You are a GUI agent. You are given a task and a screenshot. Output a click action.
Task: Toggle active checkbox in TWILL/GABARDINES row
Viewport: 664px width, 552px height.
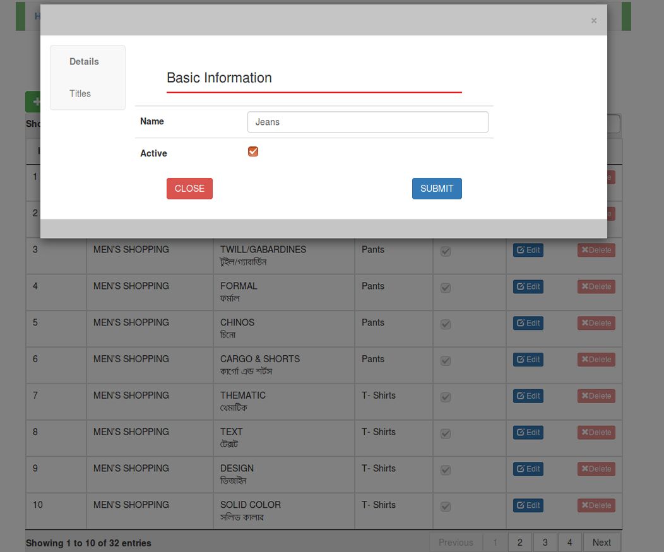pyautogui.click(x=446, y=251)
